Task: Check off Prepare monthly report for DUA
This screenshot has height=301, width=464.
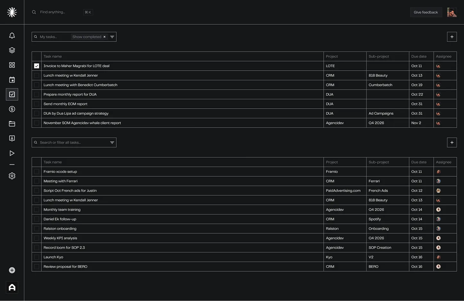Action: pyautogui.click(x=37, y=94)
